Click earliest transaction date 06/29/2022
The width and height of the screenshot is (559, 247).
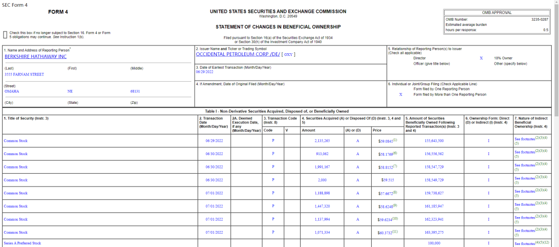pos(204,71)
